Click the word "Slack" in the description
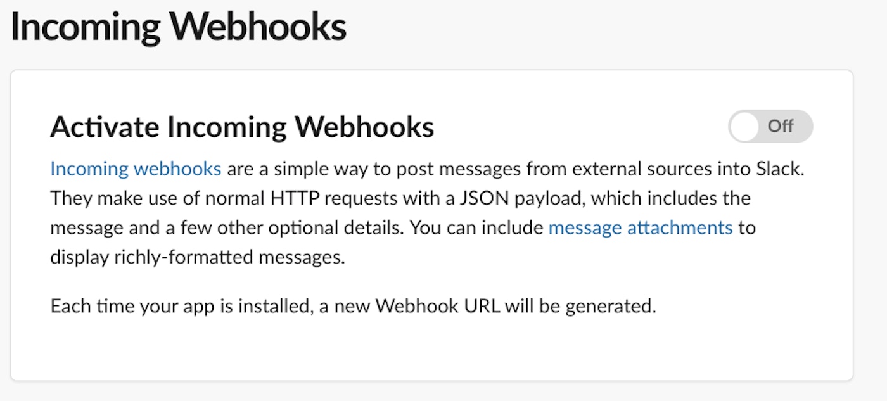 (x=780, y=169)
